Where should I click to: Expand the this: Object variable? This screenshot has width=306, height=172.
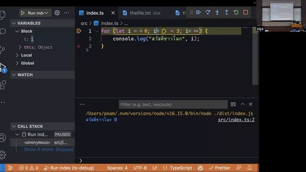20,47
